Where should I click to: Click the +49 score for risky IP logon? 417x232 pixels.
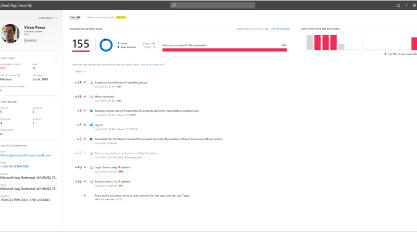click(x=78, y=167)
